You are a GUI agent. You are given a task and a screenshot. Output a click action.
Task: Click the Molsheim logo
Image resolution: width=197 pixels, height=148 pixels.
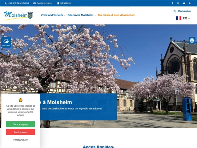(x=18, y=16)
